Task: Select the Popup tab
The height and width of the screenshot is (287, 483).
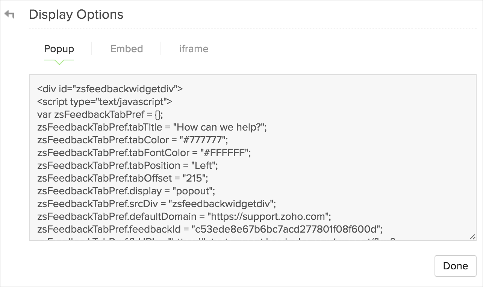Action: click(59, 49)
